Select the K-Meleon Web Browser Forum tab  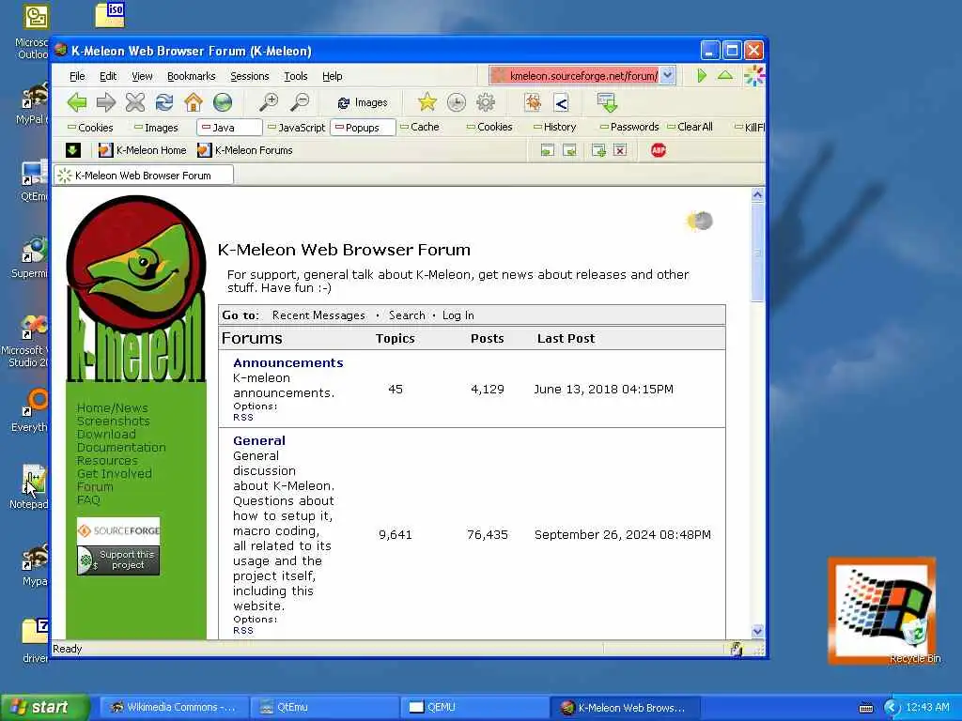pyautogui.click(x=144, y=176)
